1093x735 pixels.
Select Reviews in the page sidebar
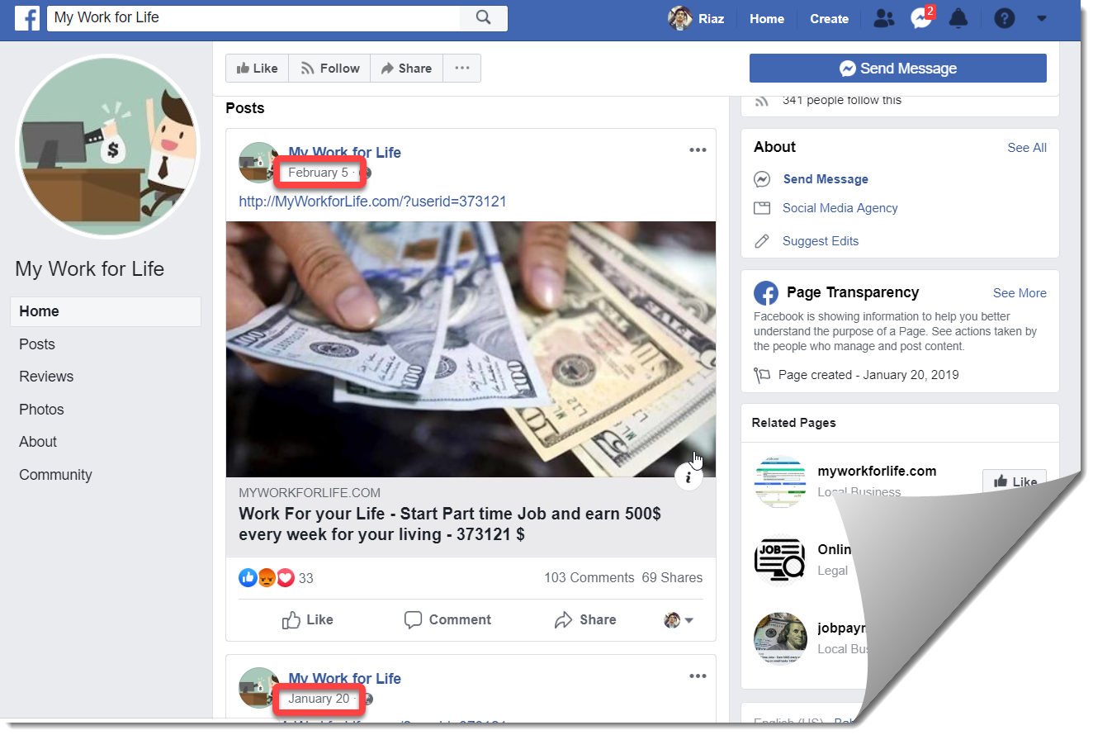(x=46, y=377)
